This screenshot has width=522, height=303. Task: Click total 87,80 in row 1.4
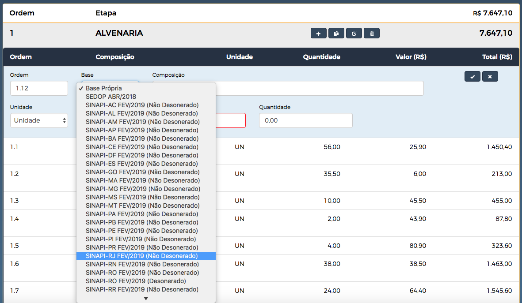click(504, 219)
